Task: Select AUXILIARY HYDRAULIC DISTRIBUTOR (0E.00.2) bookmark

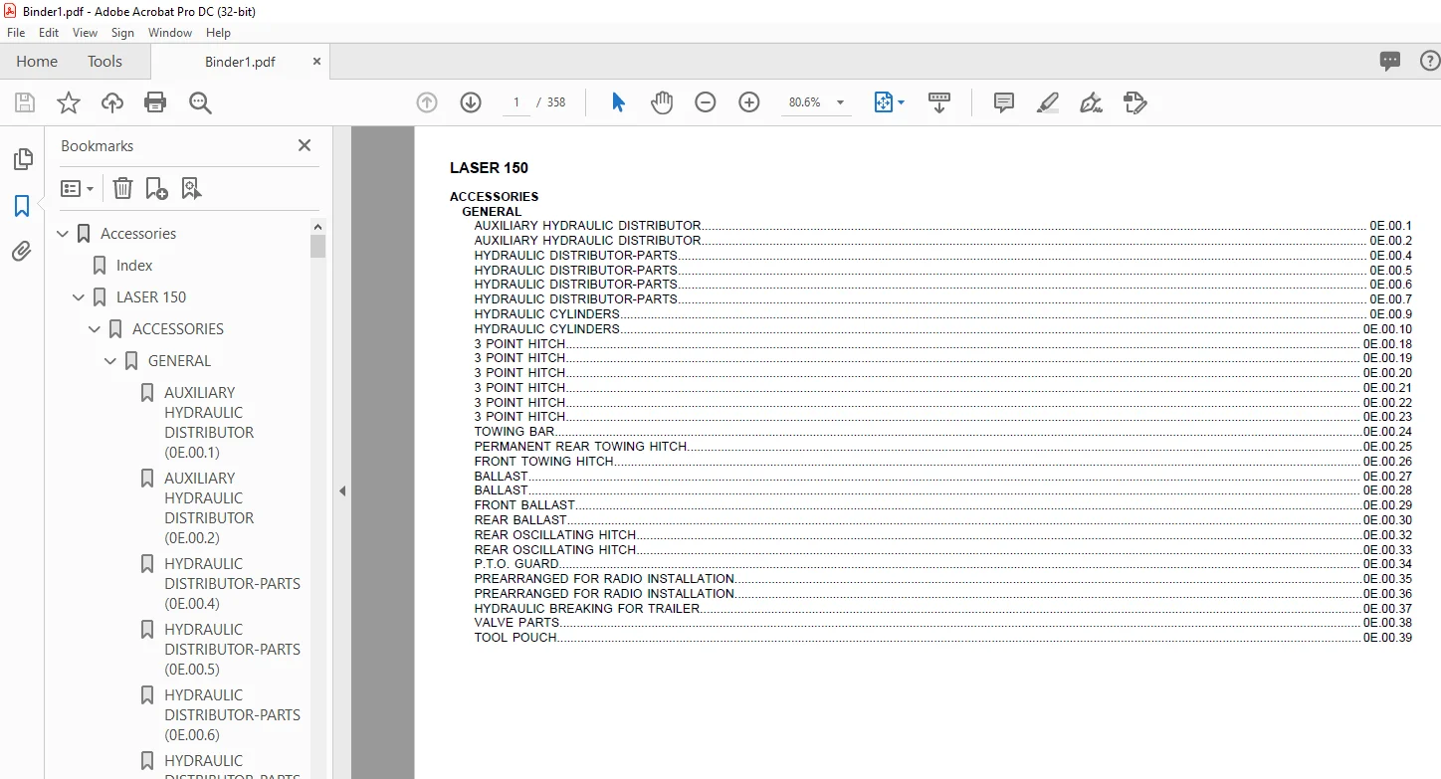Action: (x=209, y=508)
